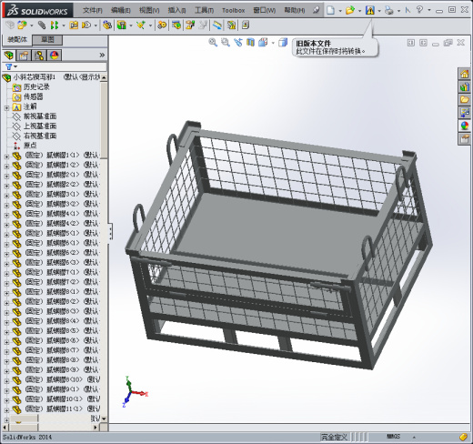Toggle the panel collapse handle beside tree
The height and width of the screenshot is (444, 473).
[x=110, y=232]
